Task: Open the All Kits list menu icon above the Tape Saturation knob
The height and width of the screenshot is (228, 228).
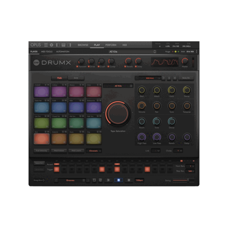Action: 131,86
